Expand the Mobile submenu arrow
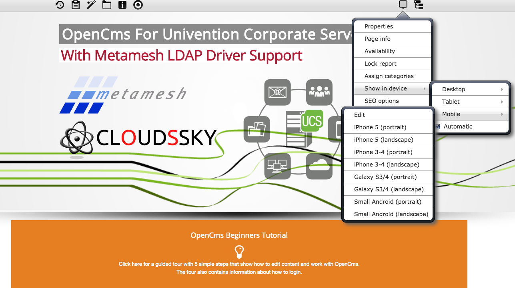The image size is (515, 293). tap(502, 114)
